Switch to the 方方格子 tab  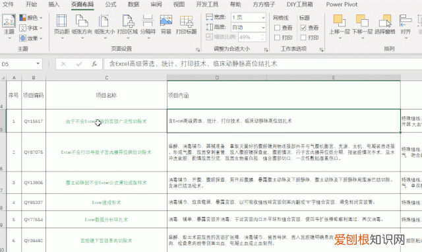pyautogui.click(x=264, y=5)
